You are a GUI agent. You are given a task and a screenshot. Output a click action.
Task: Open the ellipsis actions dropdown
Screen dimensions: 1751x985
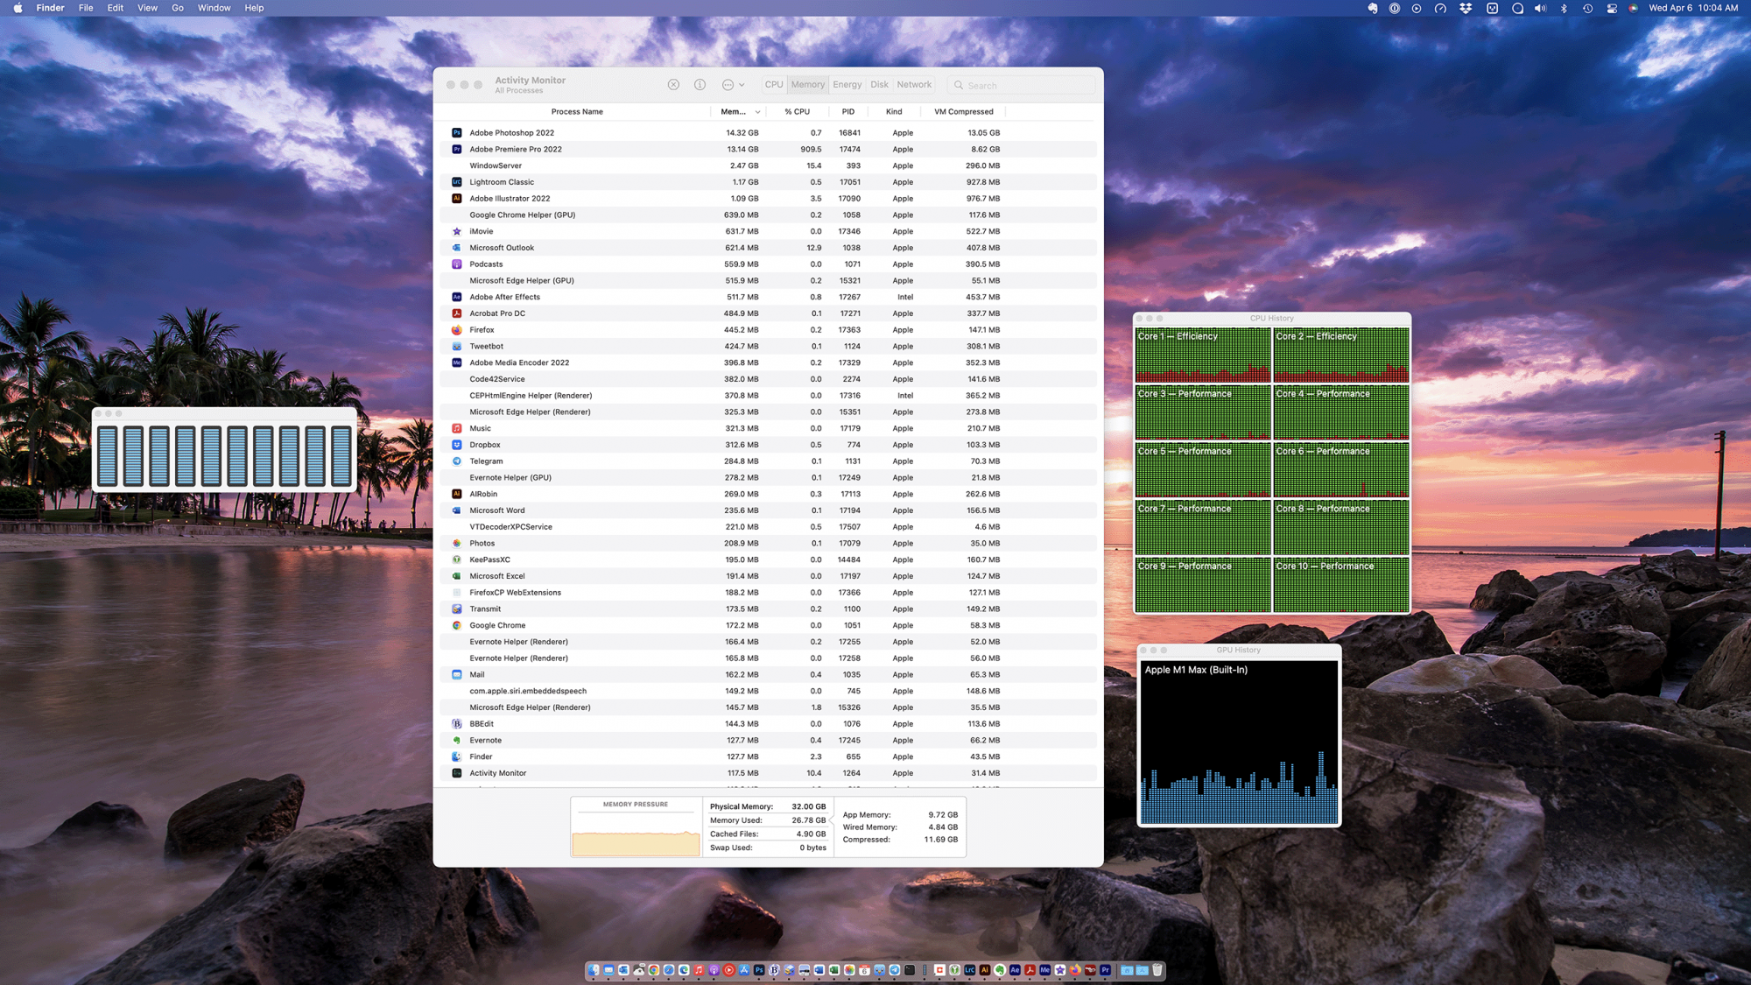pyautogui.click(x=733, y=85)
